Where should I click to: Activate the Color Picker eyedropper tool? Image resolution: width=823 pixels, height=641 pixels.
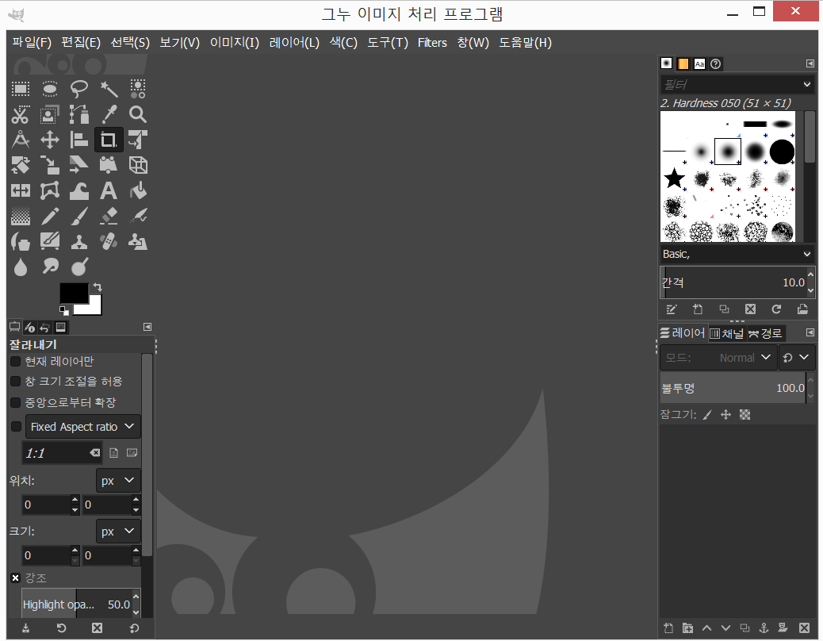point(109,114)
